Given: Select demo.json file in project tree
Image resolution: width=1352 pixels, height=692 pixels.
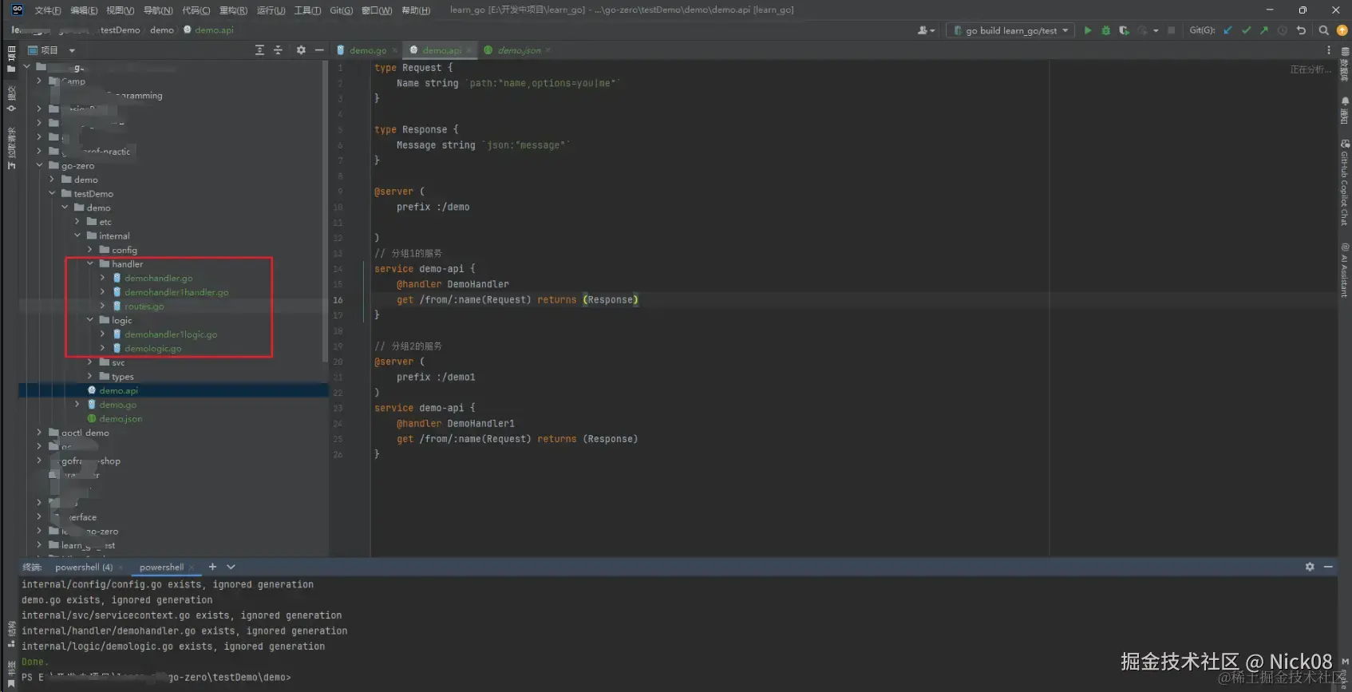Looking at the screenshot, I should click(121, 419).
